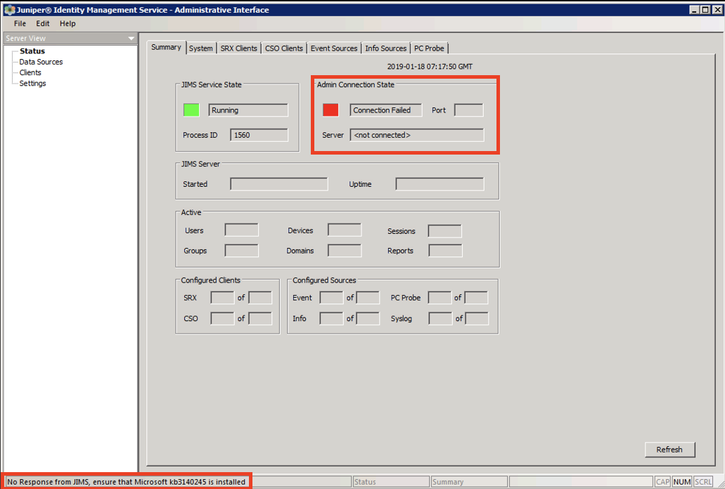
Task: Open the Edit menu
Action: [42, 24]
